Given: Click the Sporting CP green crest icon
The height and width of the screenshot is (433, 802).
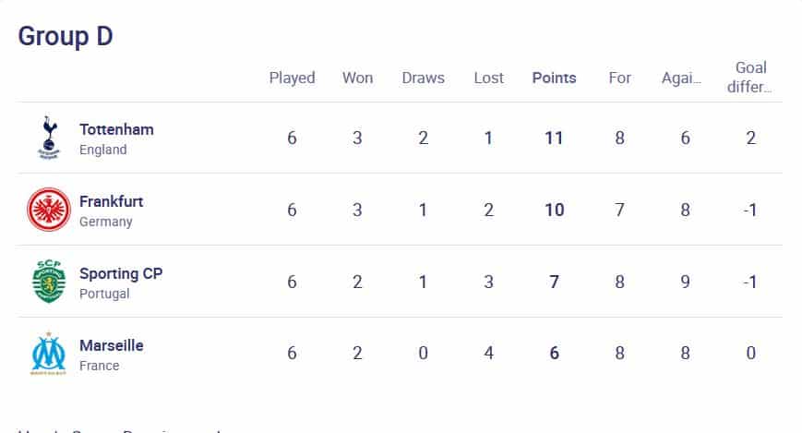Looking at the screenshot, I should 49,281.
